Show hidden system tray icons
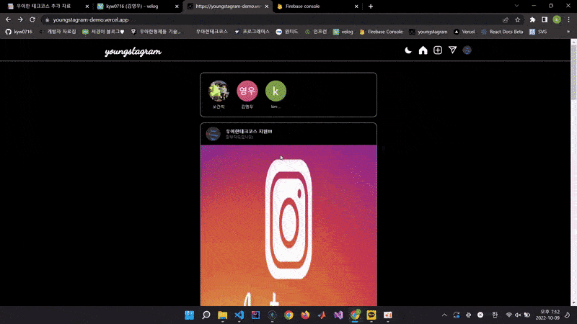 pos(444,315)
